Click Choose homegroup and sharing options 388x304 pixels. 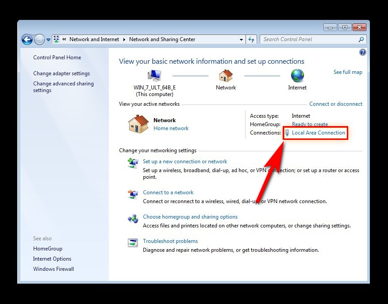point(190,217)
